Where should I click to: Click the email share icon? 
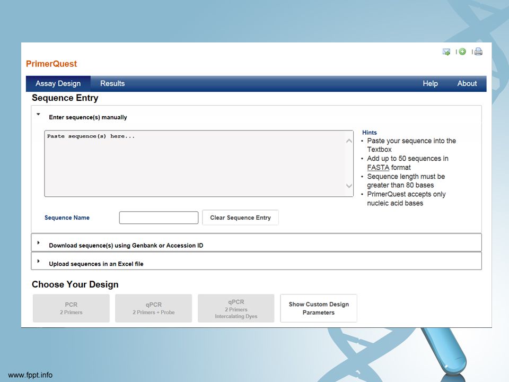point(446,51)
